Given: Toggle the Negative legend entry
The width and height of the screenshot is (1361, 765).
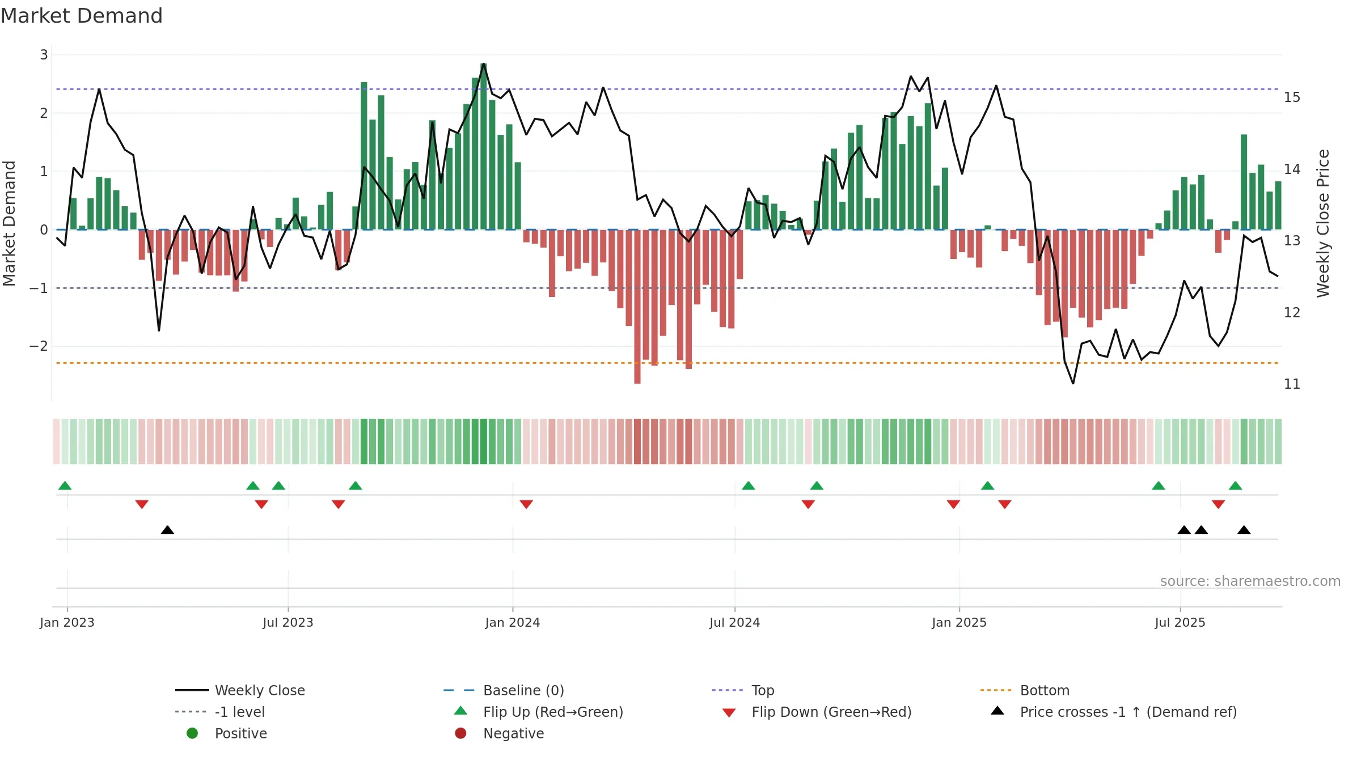Looking at the screenshot, I should tap(499, 733).
